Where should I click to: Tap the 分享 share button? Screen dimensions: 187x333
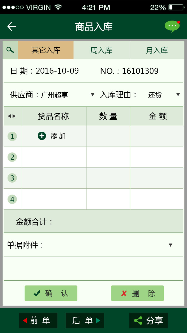coord(149,321)
